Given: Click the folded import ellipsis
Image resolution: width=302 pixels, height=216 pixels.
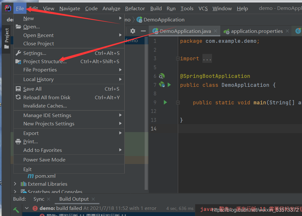Looking at the screenshot, I should click(207, 58).
